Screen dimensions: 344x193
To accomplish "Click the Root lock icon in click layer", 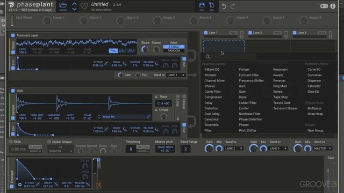I will coord(156,96).
